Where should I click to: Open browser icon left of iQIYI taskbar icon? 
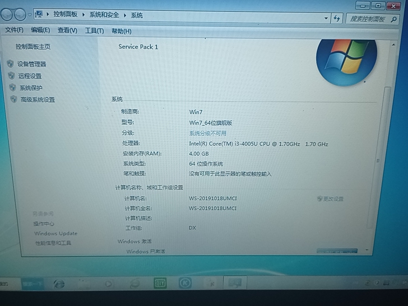point(135,284)
